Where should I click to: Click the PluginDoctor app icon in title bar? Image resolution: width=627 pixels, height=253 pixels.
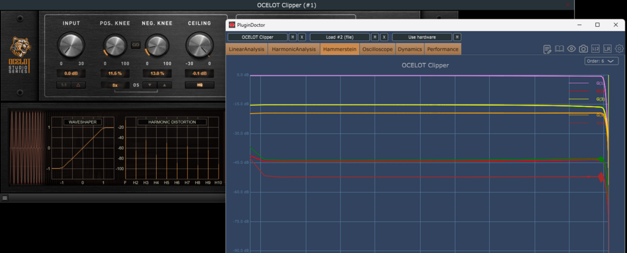click(232, 24)
